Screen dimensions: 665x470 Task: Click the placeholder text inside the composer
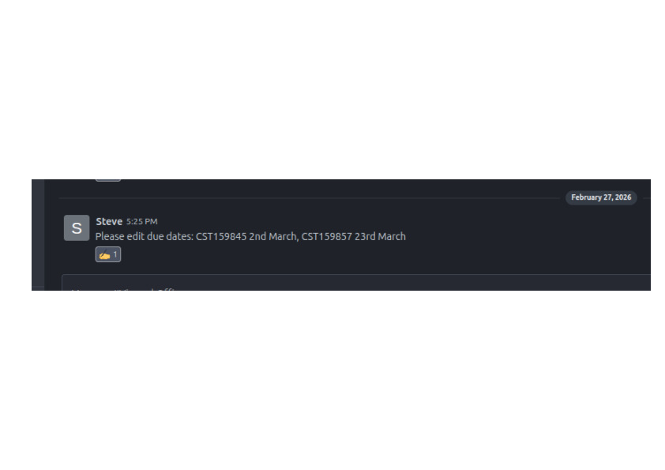coord(123,289)
